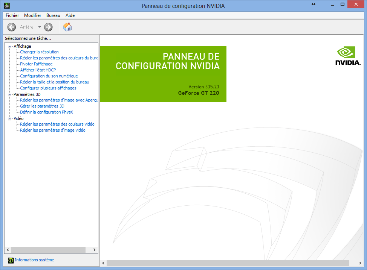This screenshot has width=367, height=270.
Task: Open the Back history dropdown arrow
Action: click(40, 27)
